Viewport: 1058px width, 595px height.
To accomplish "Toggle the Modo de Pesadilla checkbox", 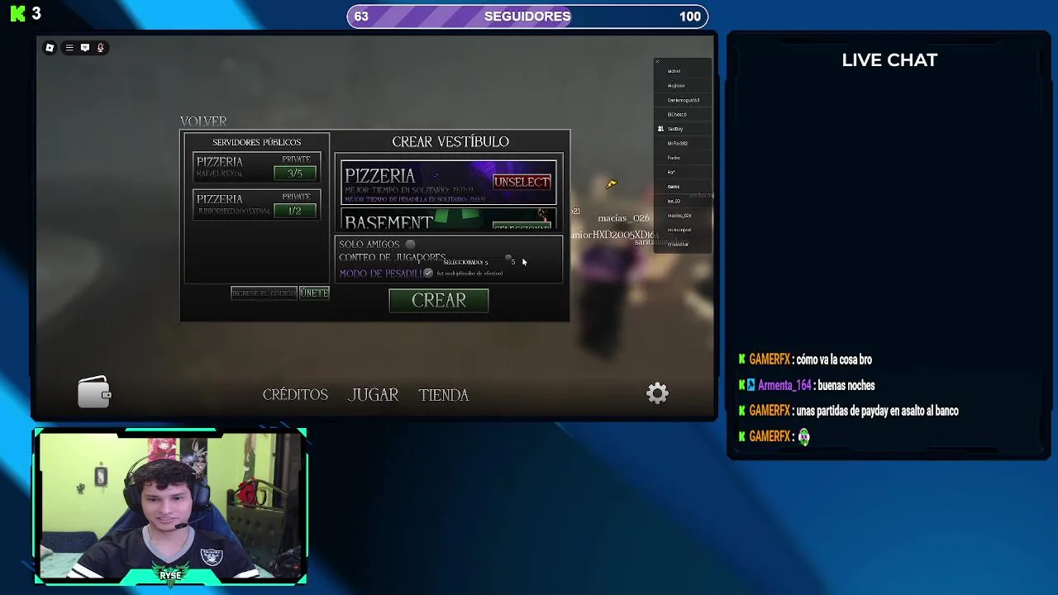I will pos(428,273).
